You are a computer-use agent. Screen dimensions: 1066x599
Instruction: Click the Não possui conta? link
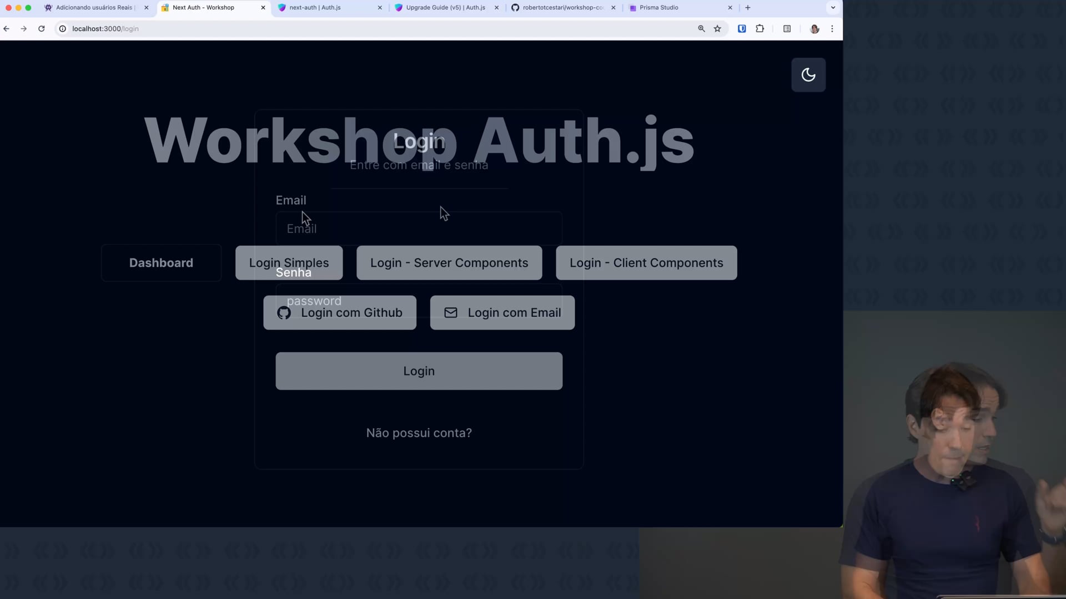tap(419, 433)
